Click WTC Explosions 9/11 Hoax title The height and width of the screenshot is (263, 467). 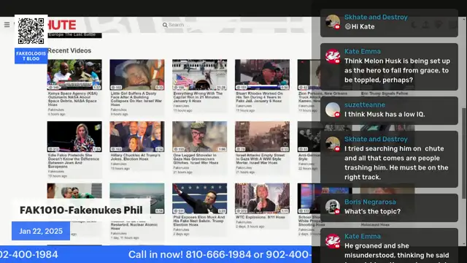(260, 218)
